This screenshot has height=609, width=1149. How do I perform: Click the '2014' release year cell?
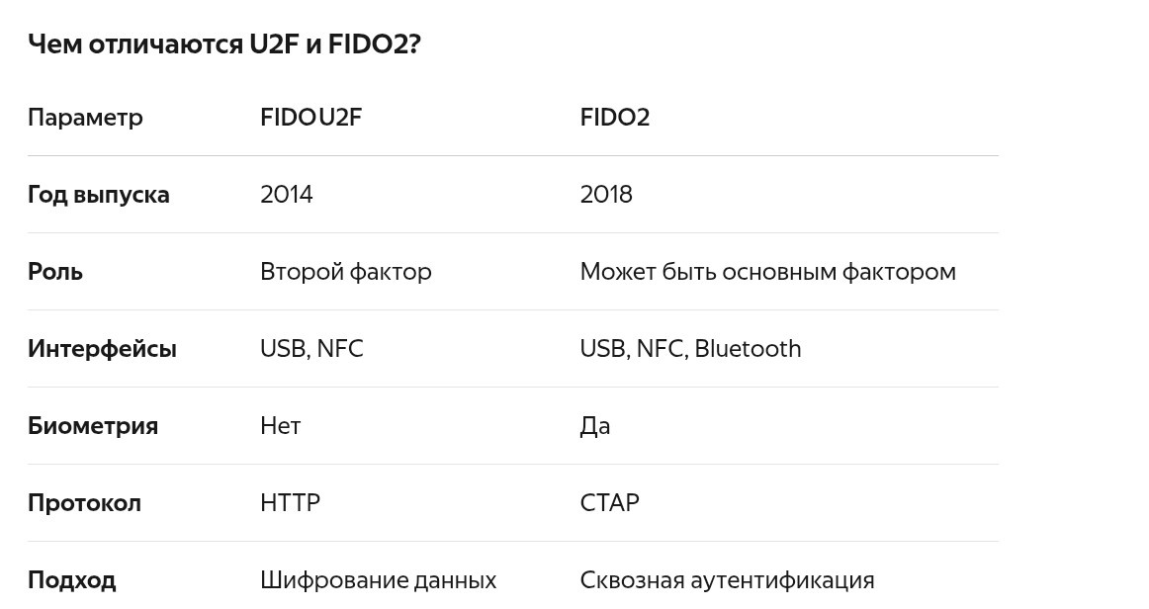pos(287,194)
